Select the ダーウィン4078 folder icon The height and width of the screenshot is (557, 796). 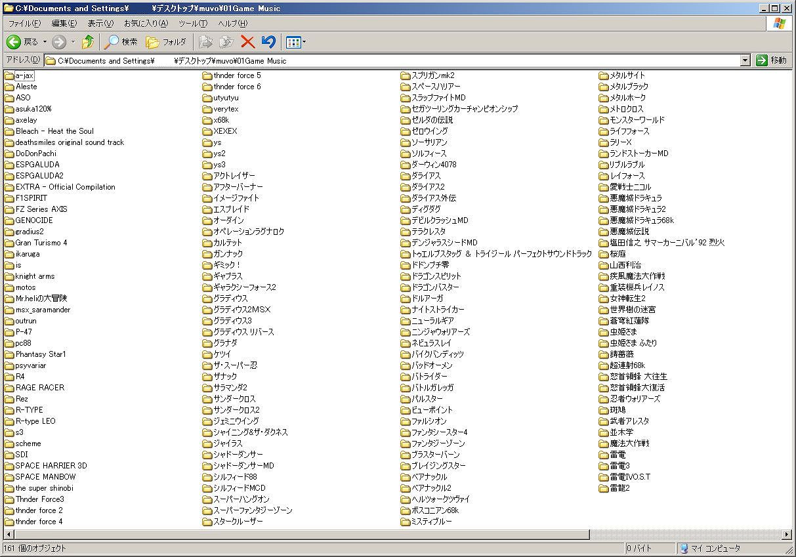point(405,165)
